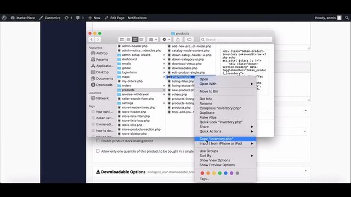
Task: Switch Finder to column view
Action: [x=135, y=39]
